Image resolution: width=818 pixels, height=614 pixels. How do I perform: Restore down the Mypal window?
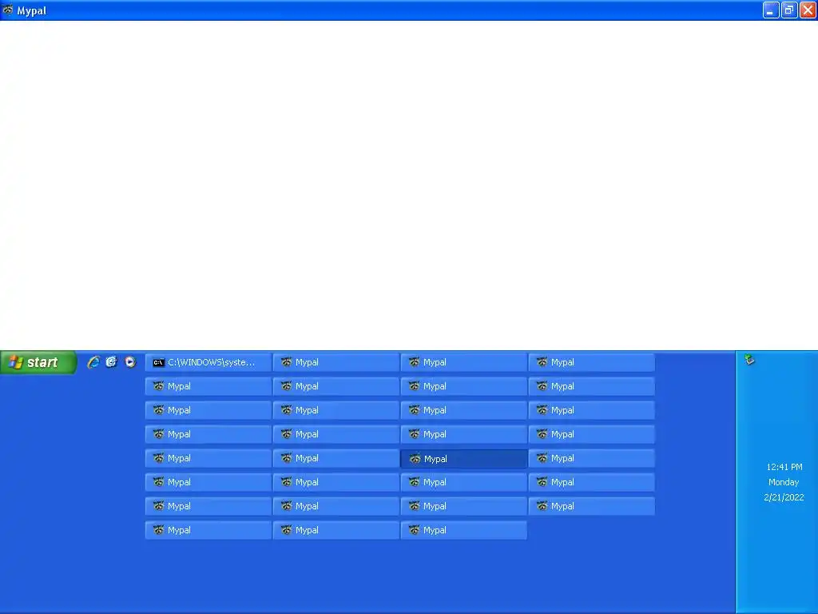click(x=789, y=10)
